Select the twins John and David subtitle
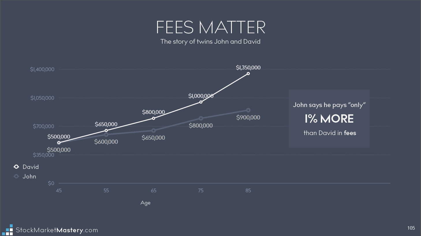The height and width of the screenshot is (236, 421). tap(210, 42)
